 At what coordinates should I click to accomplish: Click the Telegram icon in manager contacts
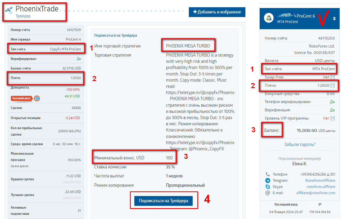[x=268, y=181]
